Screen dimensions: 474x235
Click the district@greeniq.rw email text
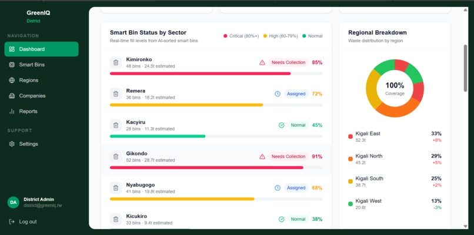[x=42, y=206]
